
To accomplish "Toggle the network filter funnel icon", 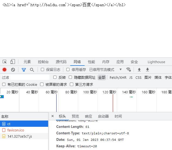I will [x=24, y=70].
